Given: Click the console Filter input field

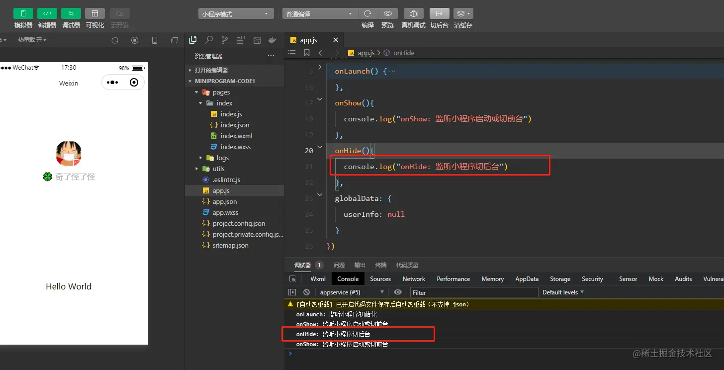Looking at the screenshot, I should [x=474, y=292].
